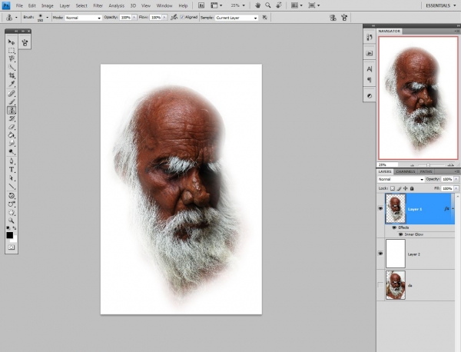The image size is (461, 352).
Task: Toggle airbrush mode in options bar
Action: (x=174, y=18)
